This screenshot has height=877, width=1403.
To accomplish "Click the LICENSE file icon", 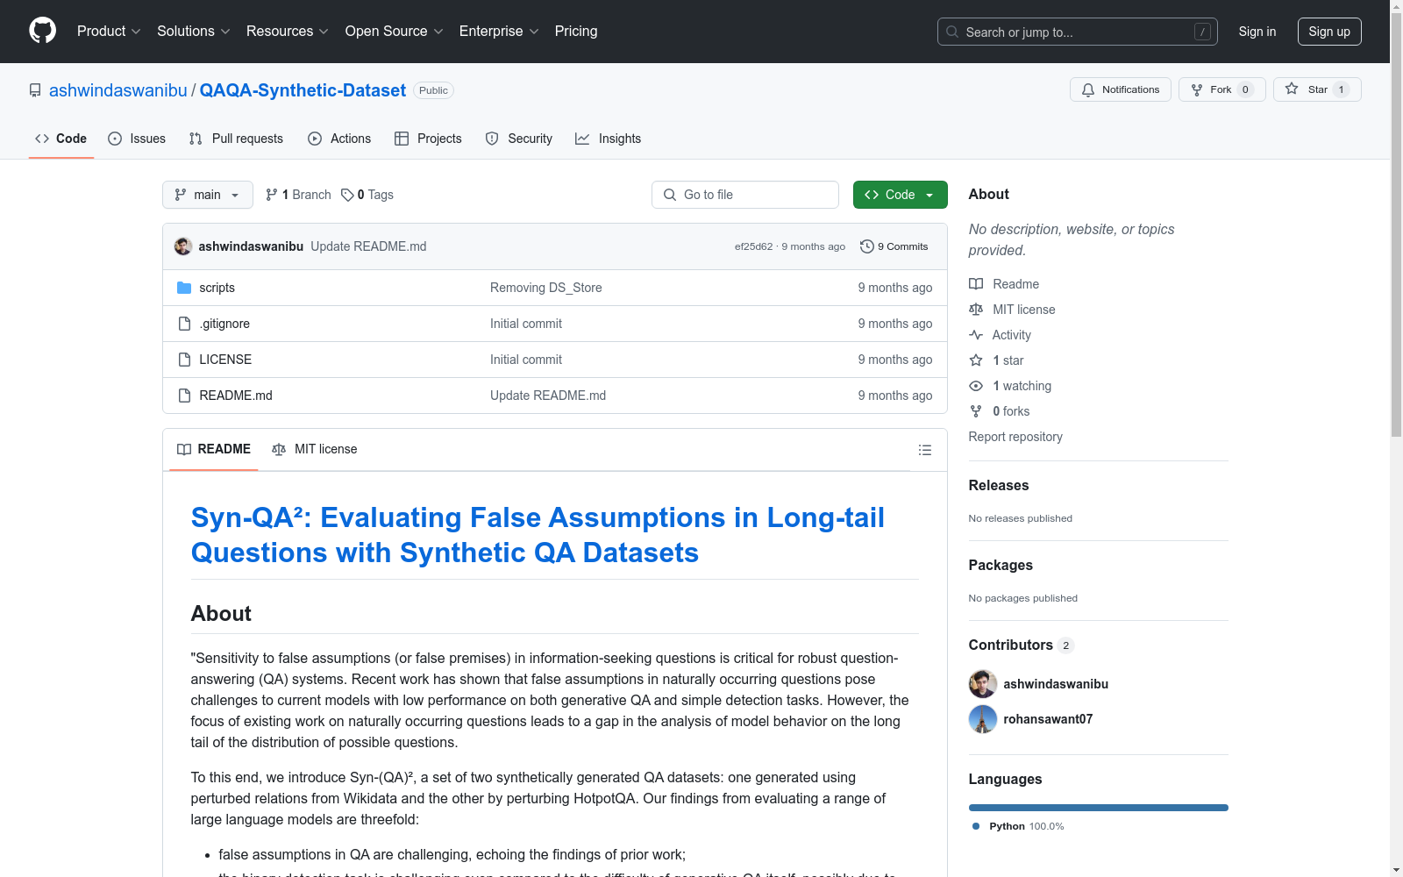I will coord(184,360).
